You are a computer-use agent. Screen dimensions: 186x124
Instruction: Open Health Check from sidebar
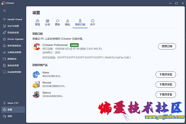click(13, 19)
